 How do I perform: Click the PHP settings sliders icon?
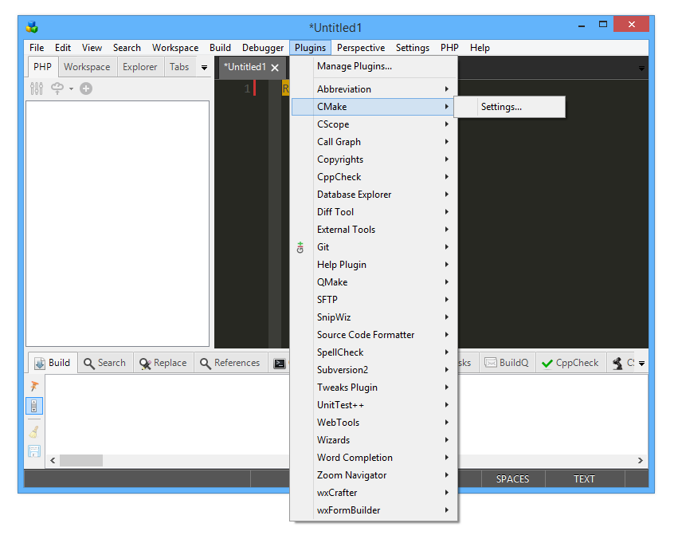pos(37,89)
